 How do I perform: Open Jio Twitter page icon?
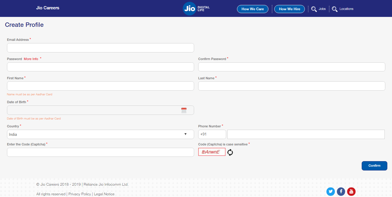click(331, 191)
